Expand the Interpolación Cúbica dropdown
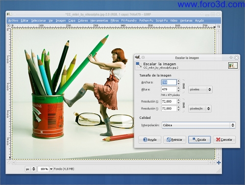245x185 pixels. 198,125
